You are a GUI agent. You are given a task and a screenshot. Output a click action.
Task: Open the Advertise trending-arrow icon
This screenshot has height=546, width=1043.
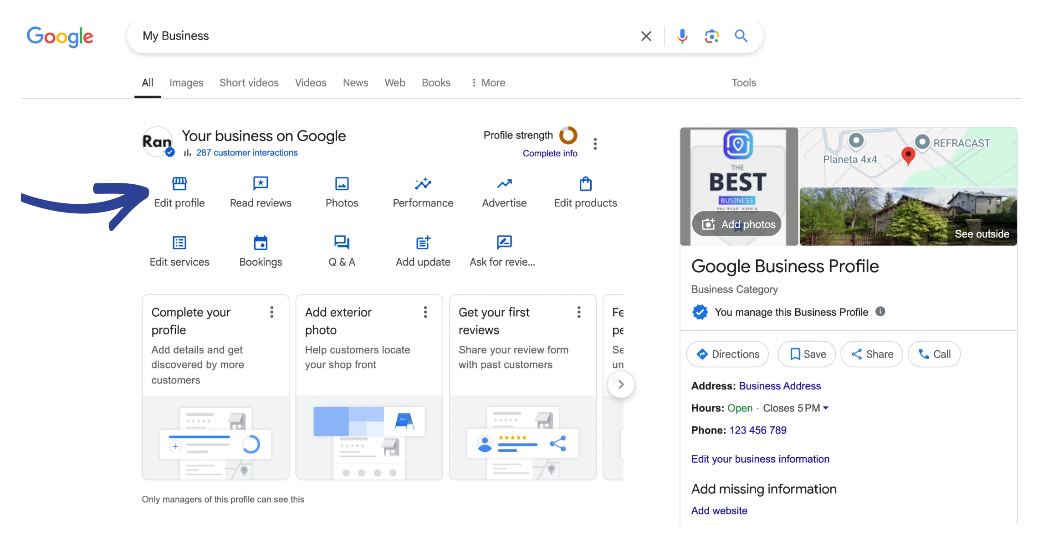coord(504,184)
